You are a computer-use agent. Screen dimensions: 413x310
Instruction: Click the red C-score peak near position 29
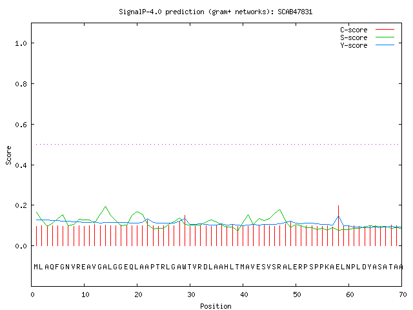point(185,231)
